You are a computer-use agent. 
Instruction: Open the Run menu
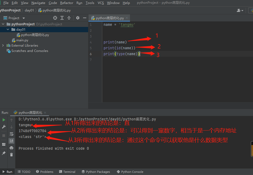tap(79, 3)
